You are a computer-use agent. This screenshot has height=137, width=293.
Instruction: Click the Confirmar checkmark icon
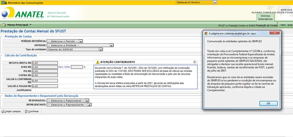[x=26, y=111]
